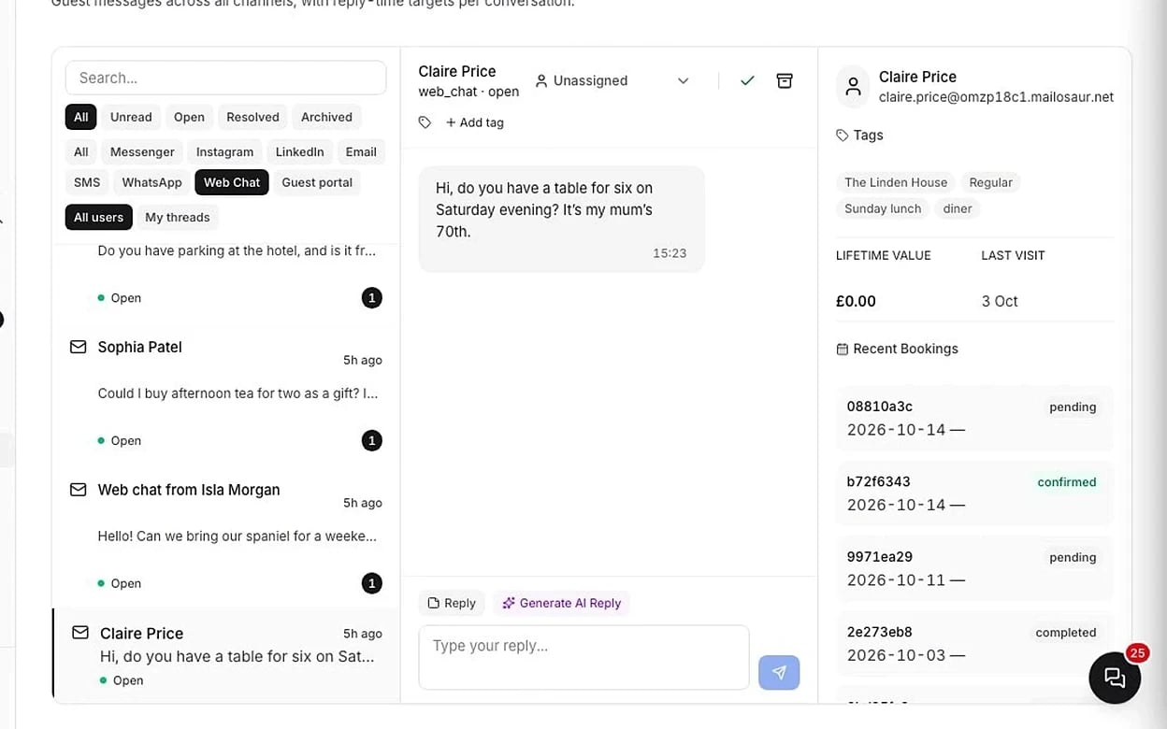Viewport: 1167px width, 729px height.
Task: Click the Sunday lunch tag chip
Action: point(883,208)
